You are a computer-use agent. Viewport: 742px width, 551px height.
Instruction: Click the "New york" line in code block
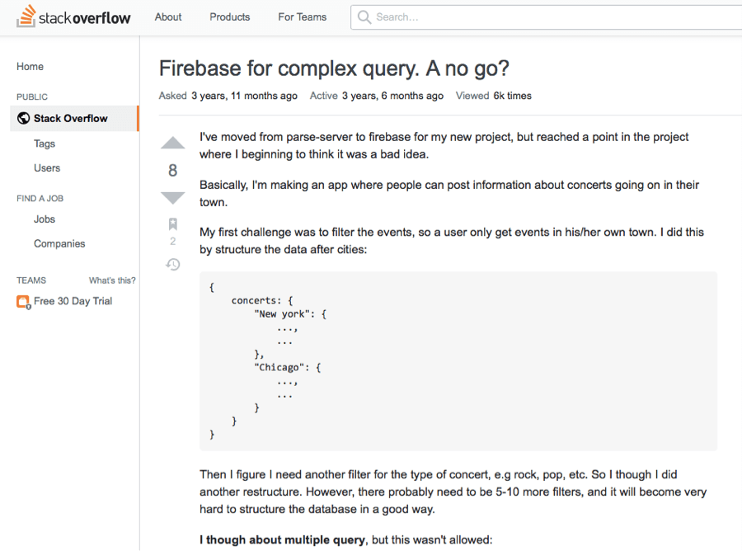290,314
